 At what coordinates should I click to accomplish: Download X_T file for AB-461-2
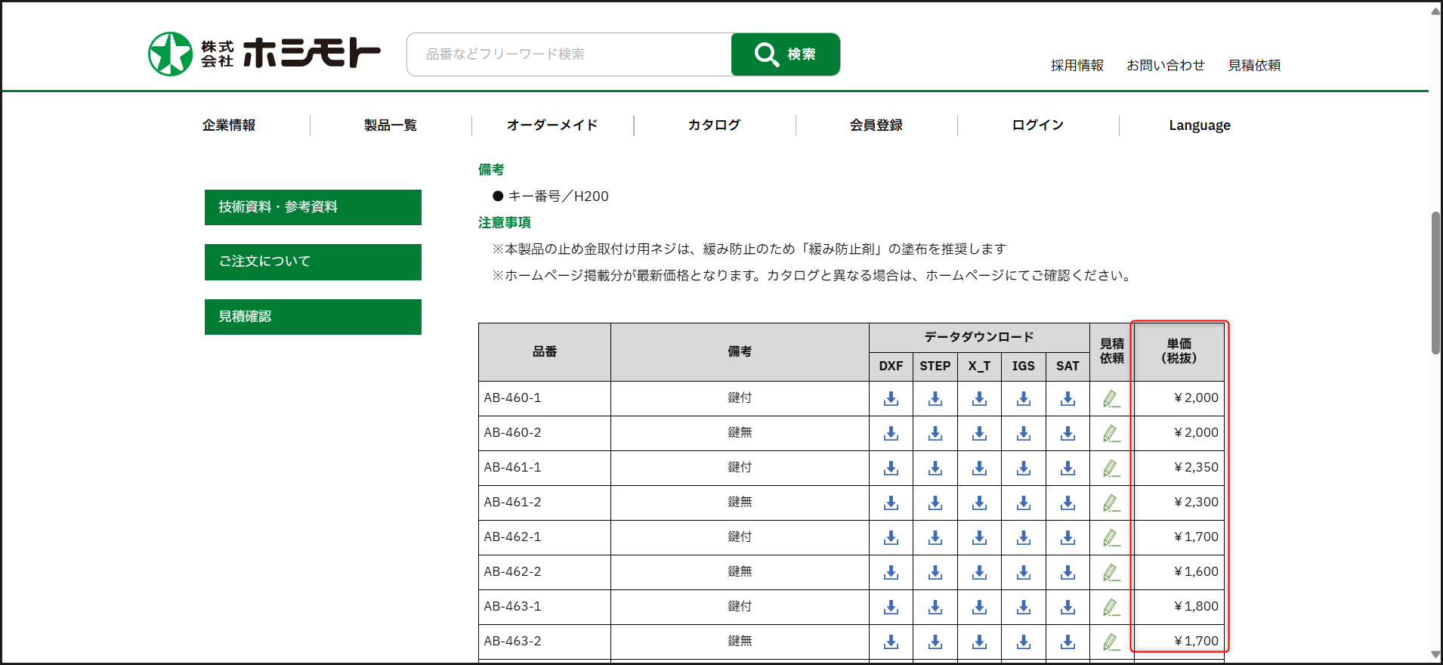click(x=979, y=503)
